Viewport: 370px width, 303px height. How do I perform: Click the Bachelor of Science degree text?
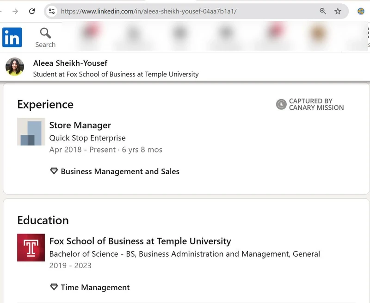pyautogui.click(x=185, y=254)
